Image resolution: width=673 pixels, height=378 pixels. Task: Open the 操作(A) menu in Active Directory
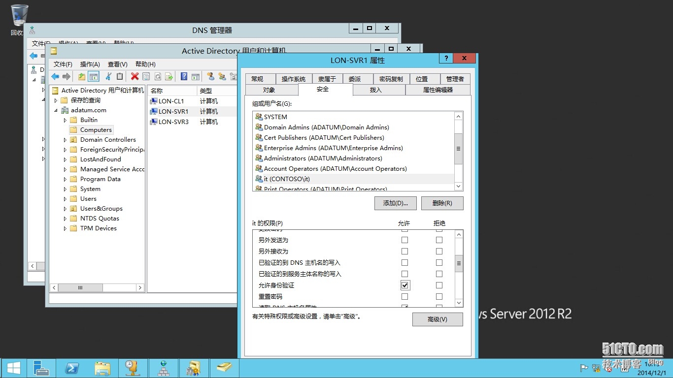[90, 64]
